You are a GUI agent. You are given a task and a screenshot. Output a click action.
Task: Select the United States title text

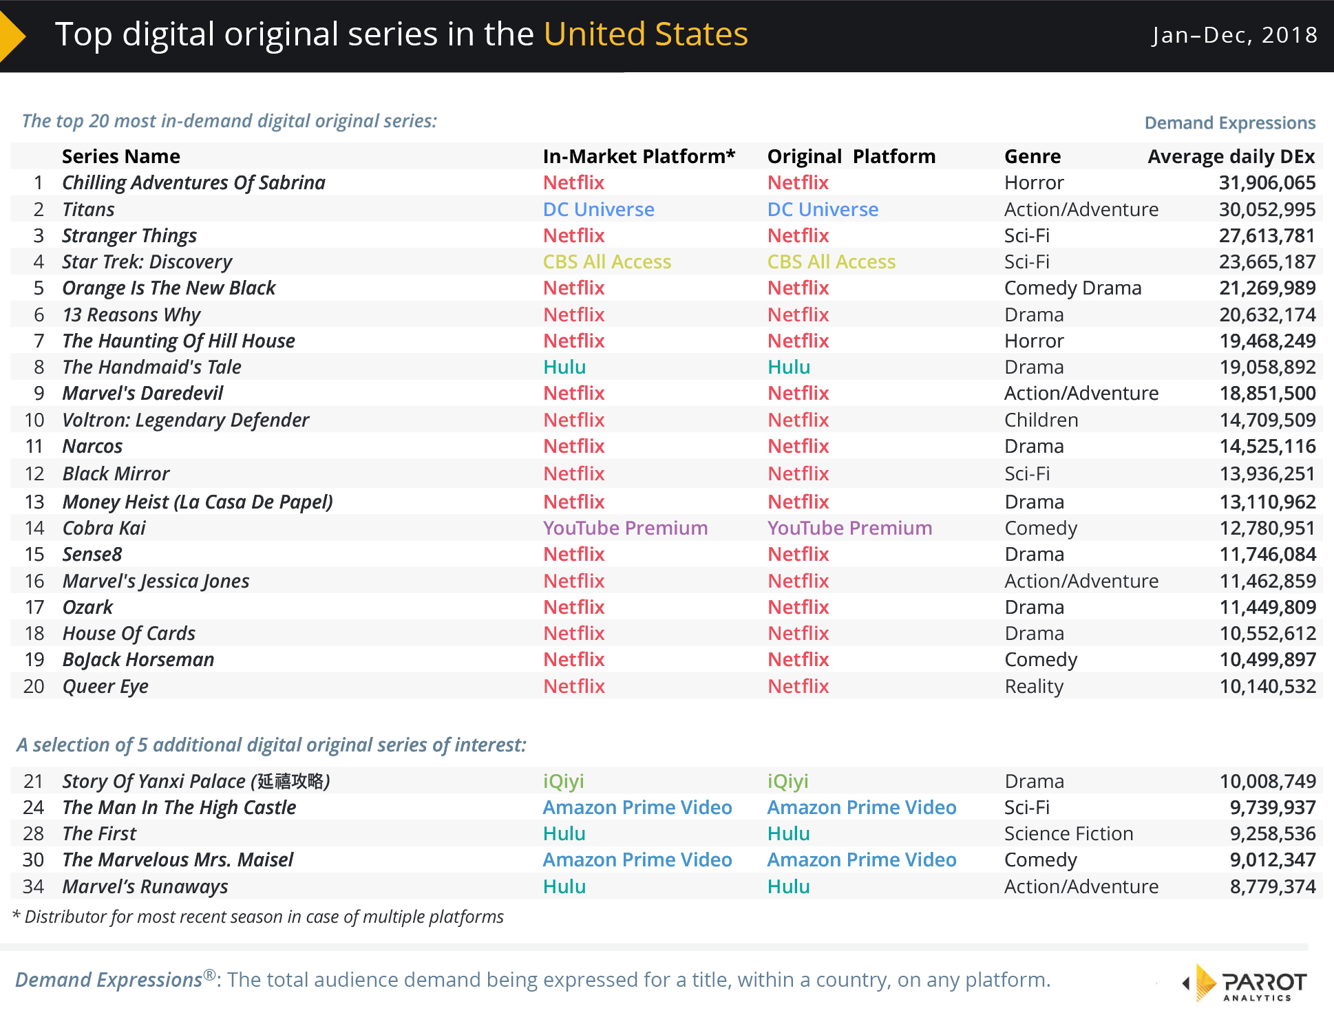tap(645, 34)
